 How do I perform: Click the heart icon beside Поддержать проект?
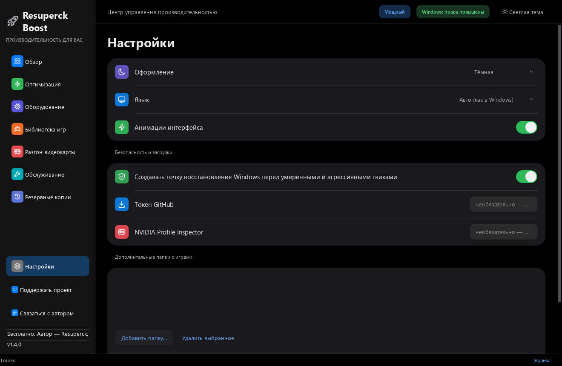(x=15, y=290)
